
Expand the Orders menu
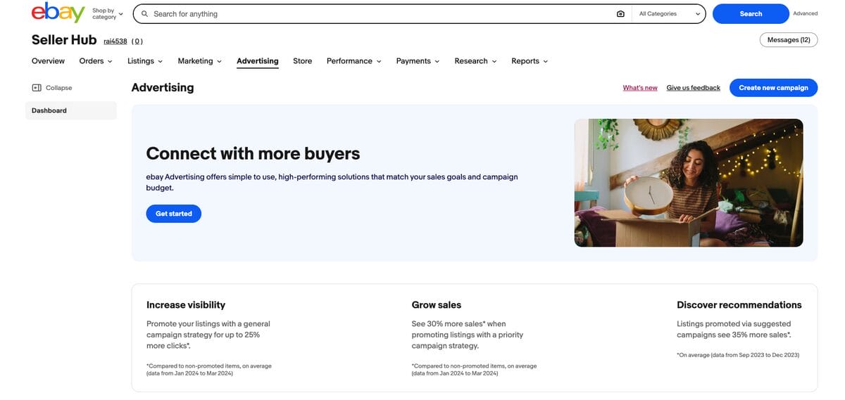coord(96,61)
